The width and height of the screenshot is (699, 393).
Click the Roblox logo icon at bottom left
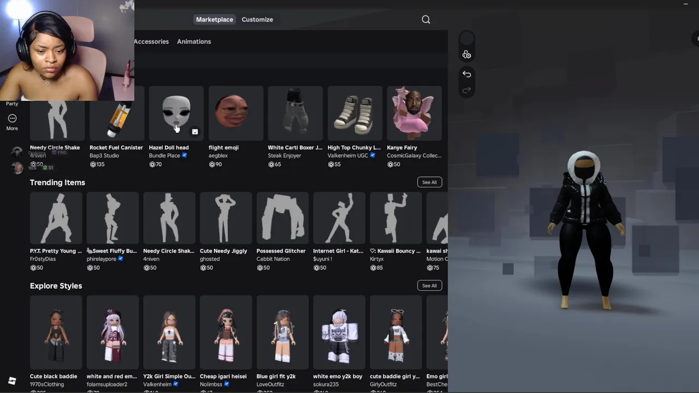click(x=12, y=380)
